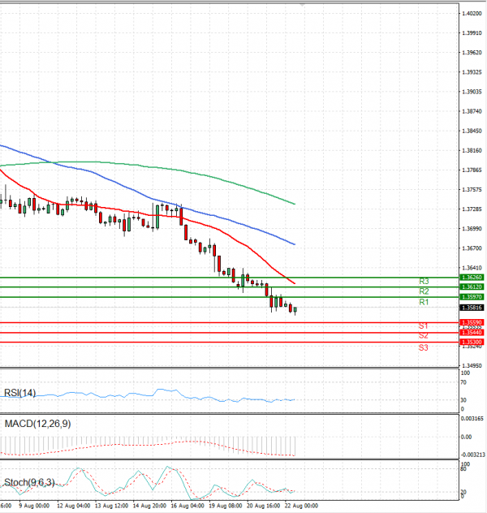Click the R1 resistance label
487x513 pixels.
tap(424, 302)
